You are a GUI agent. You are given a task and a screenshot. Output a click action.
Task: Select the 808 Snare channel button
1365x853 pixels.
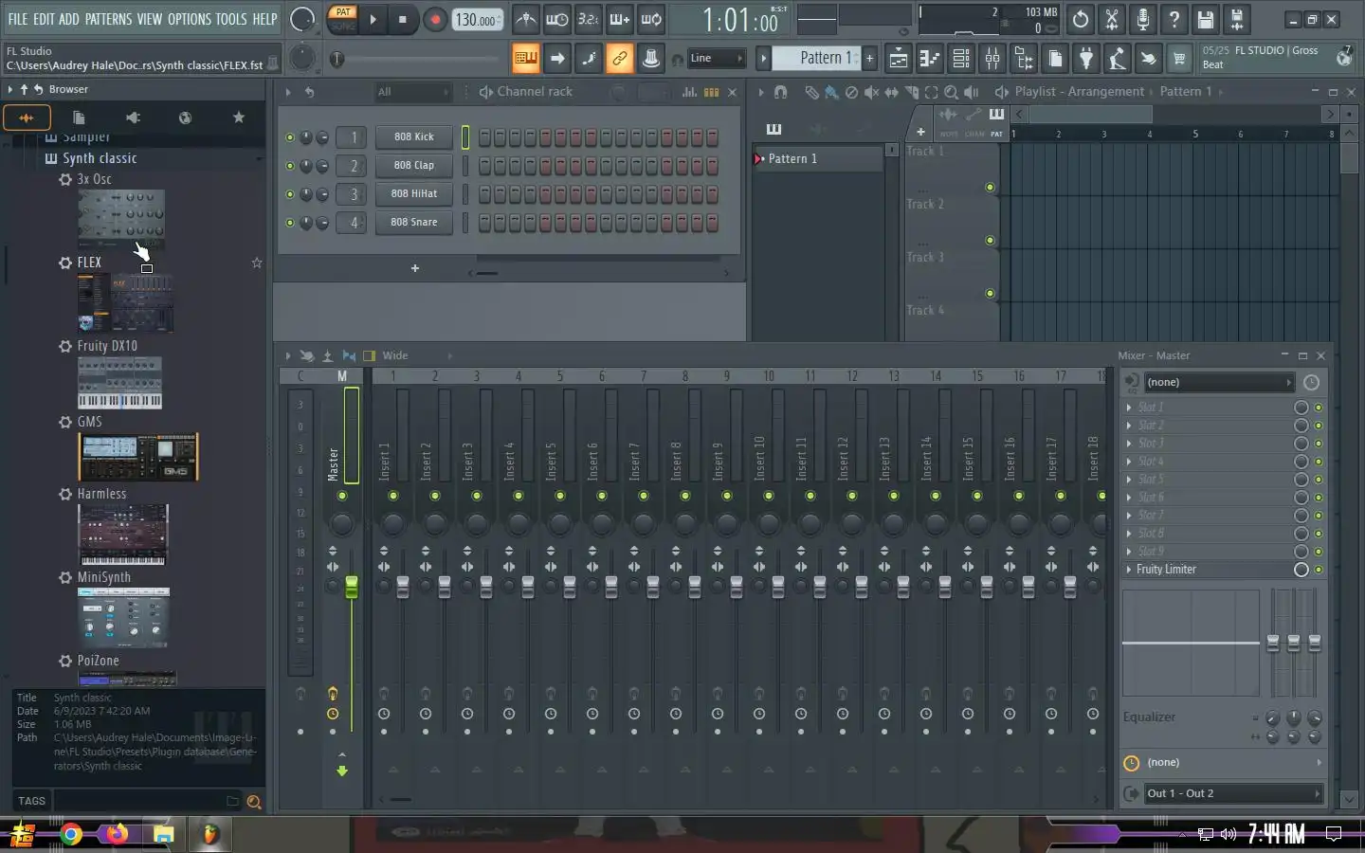tap(414, 222)
